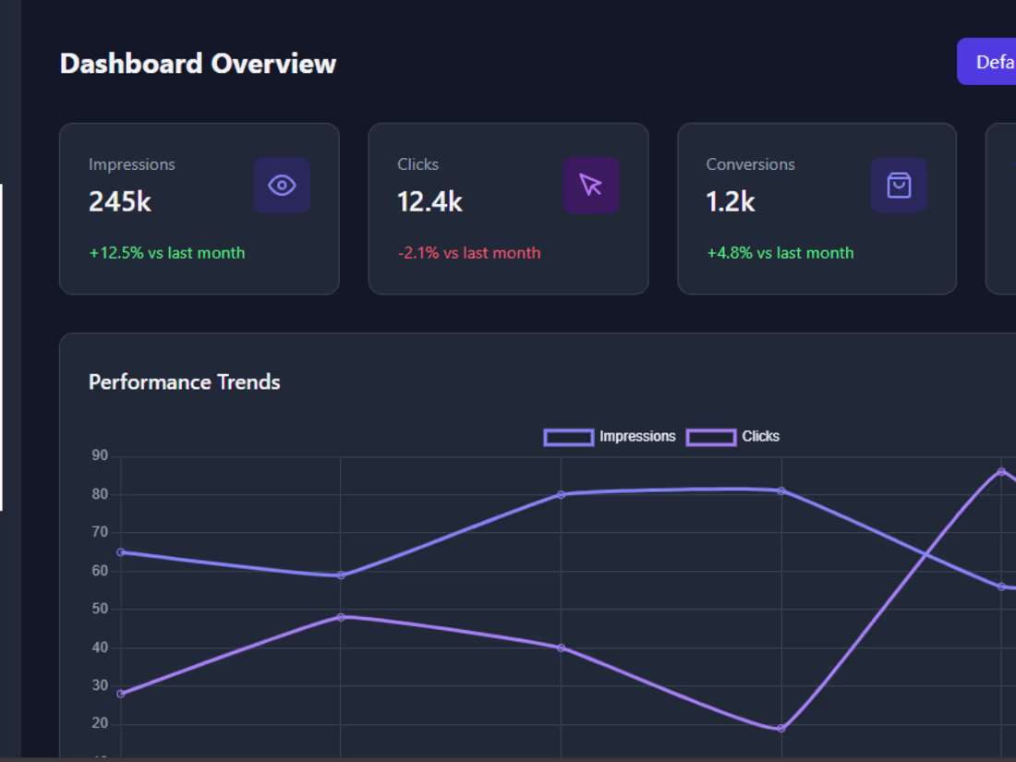Viewport: 1016px width, 762px height.
Task: Click the shopping bag icon on Conversions card
Action: click(899, 186)
